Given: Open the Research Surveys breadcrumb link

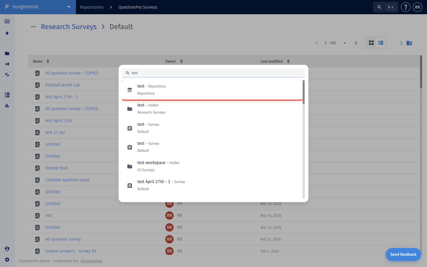Looking at the screenshot, I should coord(69,27).
